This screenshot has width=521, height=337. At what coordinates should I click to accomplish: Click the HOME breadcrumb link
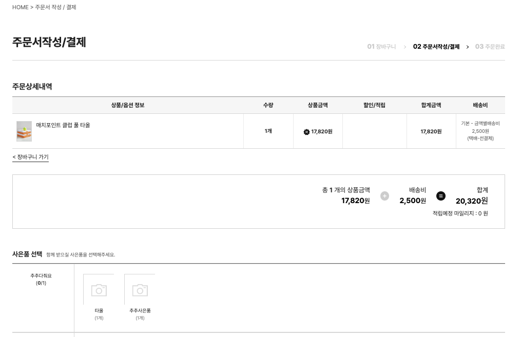click(x=21, y=7)
